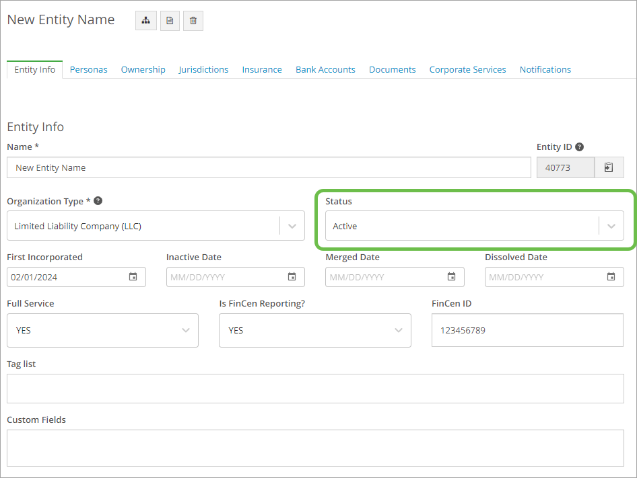Click the Name input field
637x478 pixels.
(x=269, y=167)
